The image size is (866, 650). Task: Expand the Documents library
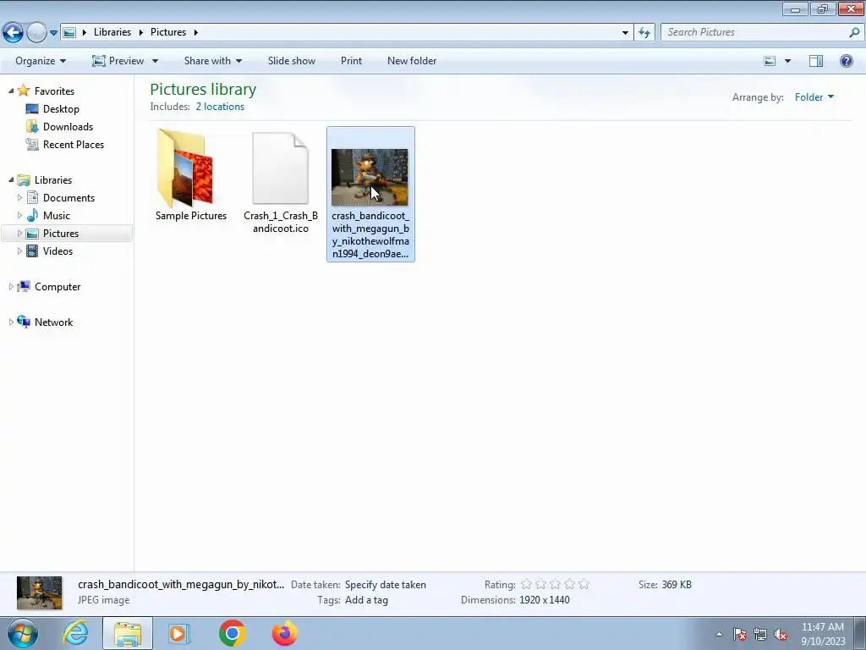pos(20,198)
